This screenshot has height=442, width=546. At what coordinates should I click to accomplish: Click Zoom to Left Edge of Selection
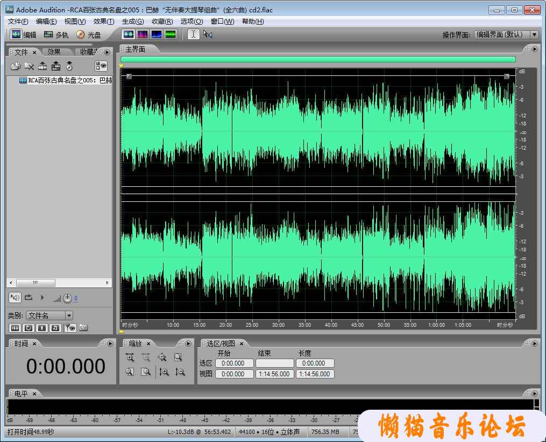[130, 372]
